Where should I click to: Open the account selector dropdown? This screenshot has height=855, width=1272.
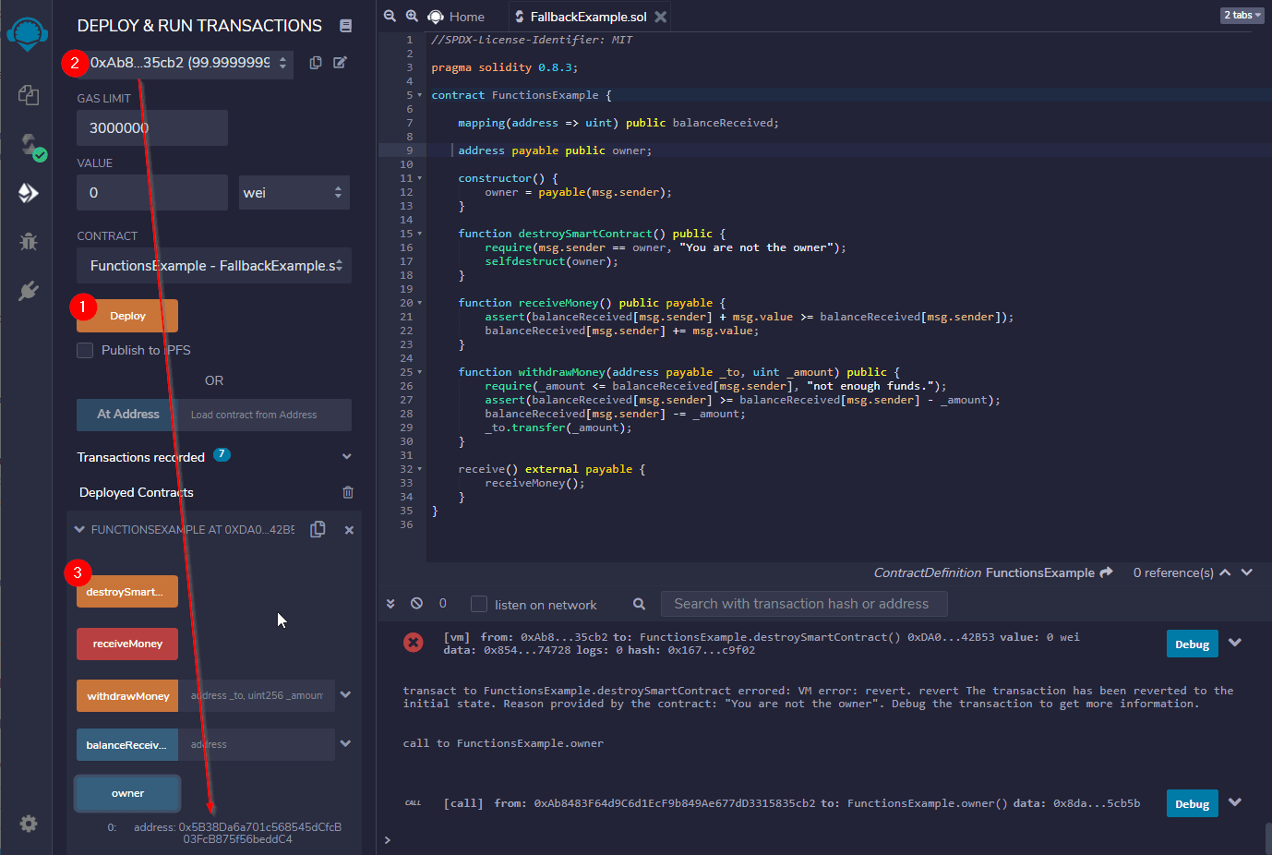point(185,63)
